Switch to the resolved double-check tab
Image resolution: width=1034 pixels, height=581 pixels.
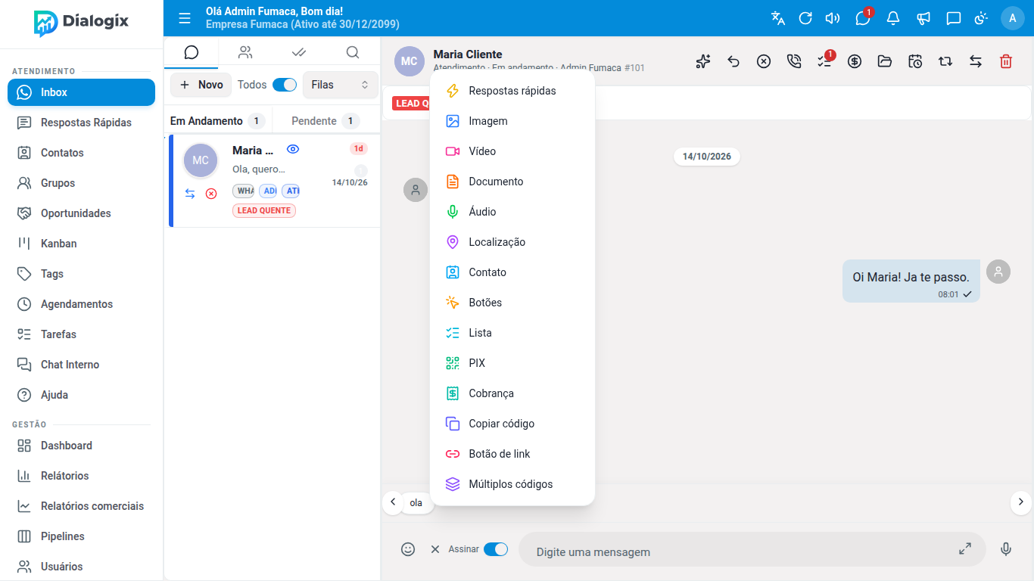299,52
